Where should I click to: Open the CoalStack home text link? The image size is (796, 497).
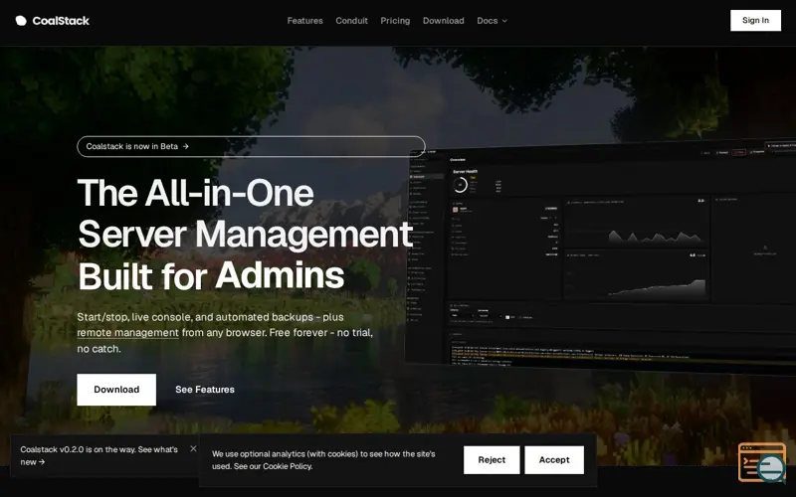click(x=61, y=21)
